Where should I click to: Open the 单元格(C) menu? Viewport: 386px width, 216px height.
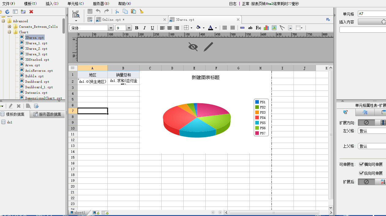pyautogui.click(x=76, y=4)
